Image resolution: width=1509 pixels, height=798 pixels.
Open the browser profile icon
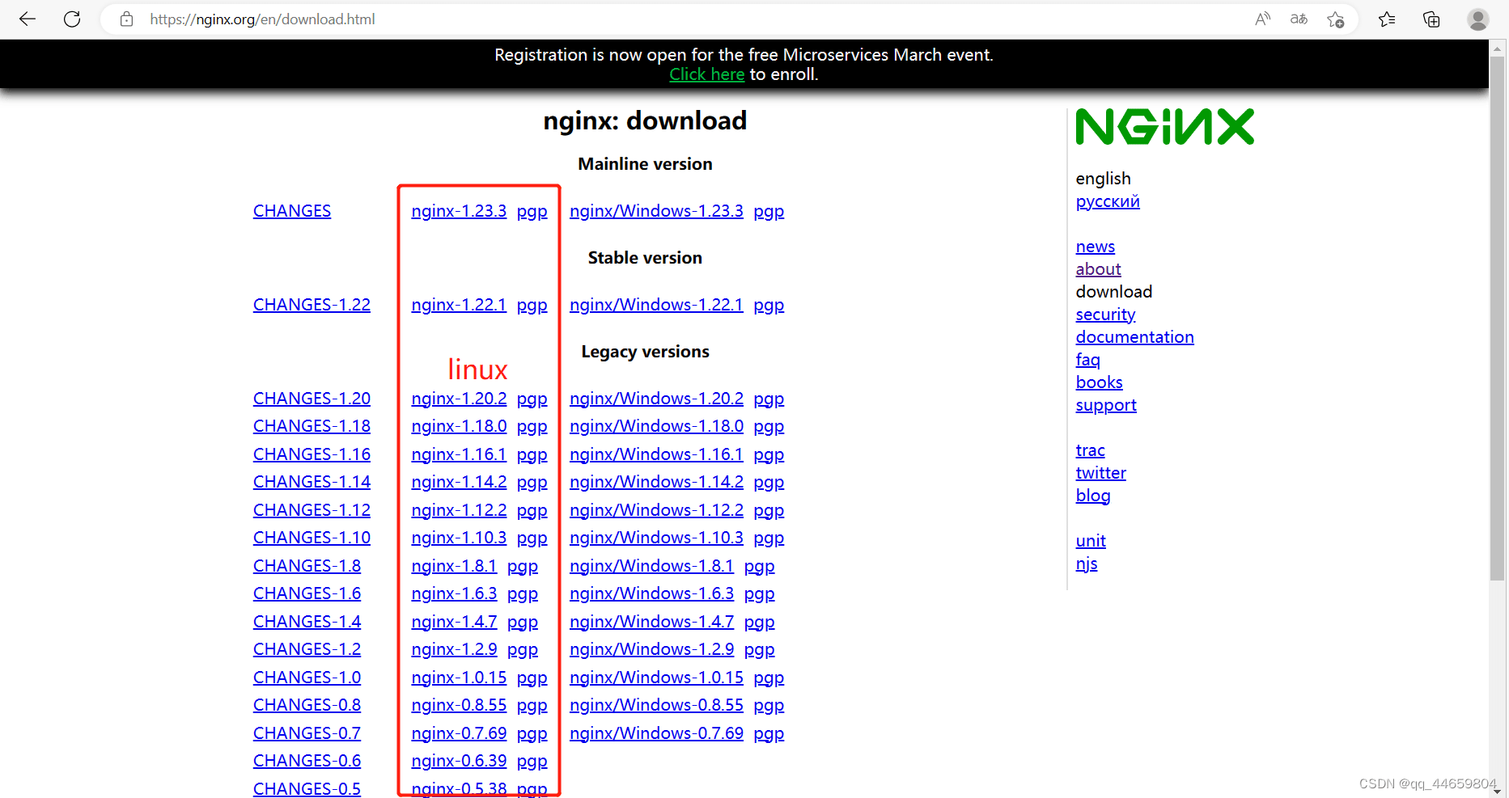click(1478, 19)
